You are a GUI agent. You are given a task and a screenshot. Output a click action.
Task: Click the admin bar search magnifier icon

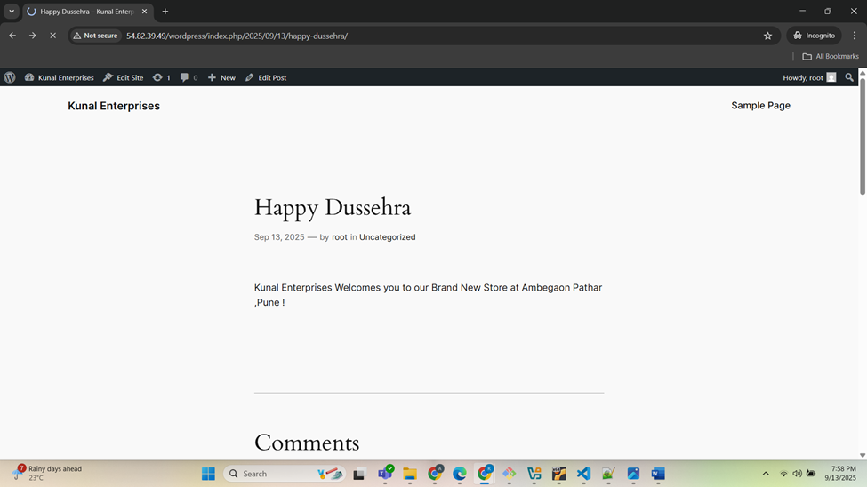click(x=849, y=77)
